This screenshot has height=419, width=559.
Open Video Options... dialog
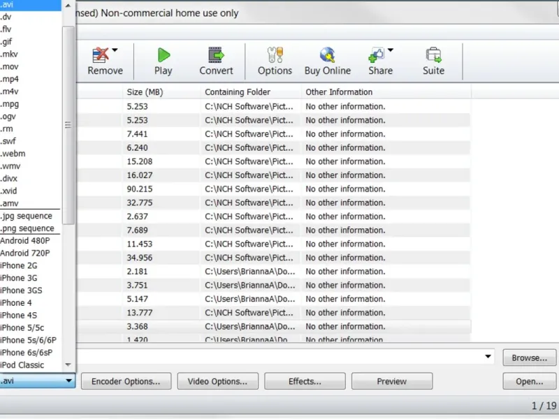tap(217, 381)
